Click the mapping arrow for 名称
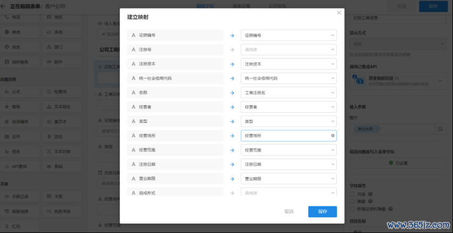 click(x=232, y=93)
